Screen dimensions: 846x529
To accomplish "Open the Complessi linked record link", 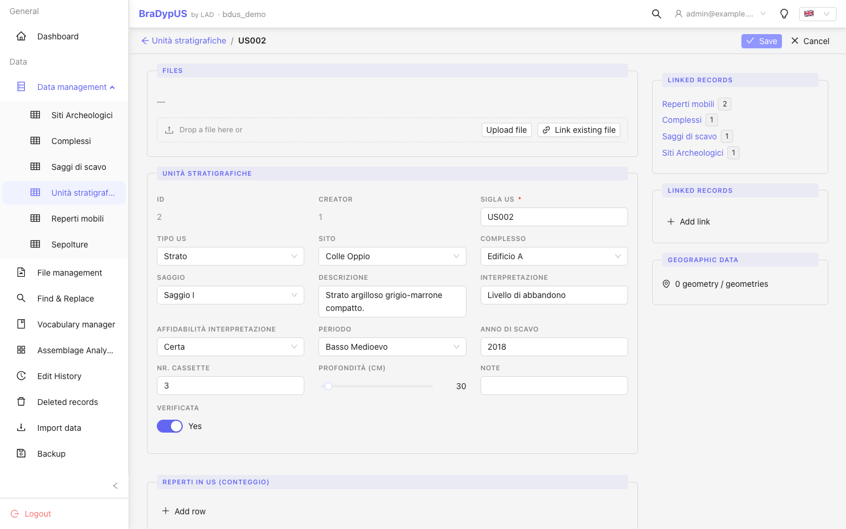I will (681, 120).
